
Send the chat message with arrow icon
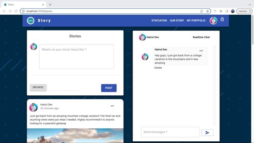(x=207, y=133)
